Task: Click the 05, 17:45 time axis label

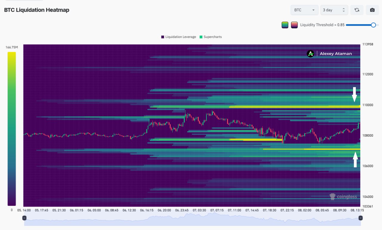Action: (41, 210)
